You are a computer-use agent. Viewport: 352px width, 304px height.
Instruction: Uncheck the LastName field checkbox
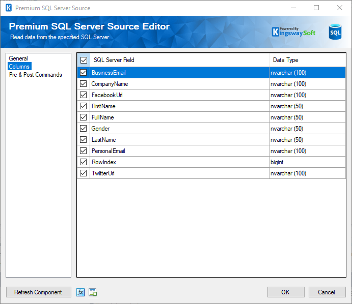click(x=83, y=140)
